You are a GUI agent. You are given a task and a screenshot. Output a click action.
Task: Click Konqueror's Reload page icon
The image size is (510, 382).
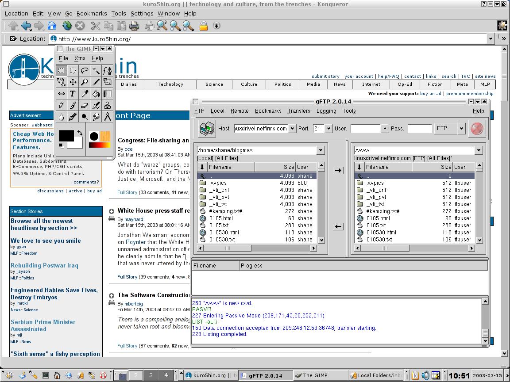(x=67, y=25)
